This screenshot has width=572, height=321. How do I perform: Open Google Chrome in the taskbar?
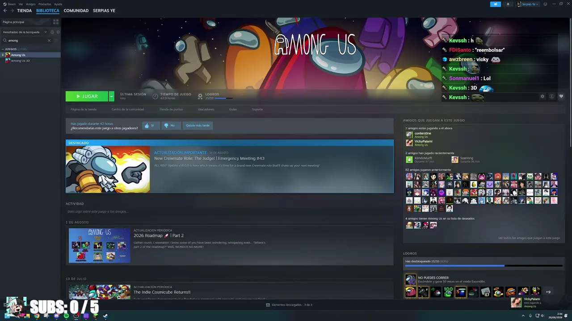pyautogui.click(x=37, y=316)
